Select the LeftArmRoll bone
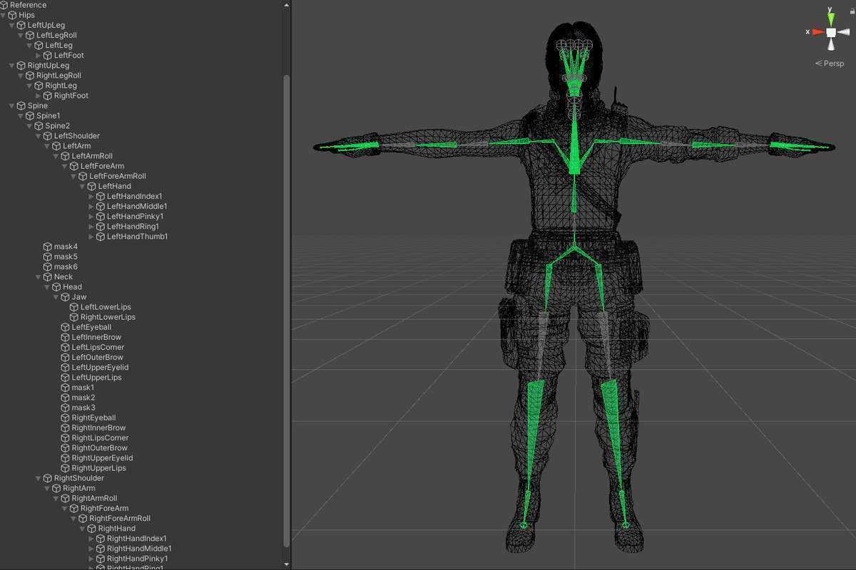The image size is (856, 570). [92, 156]
